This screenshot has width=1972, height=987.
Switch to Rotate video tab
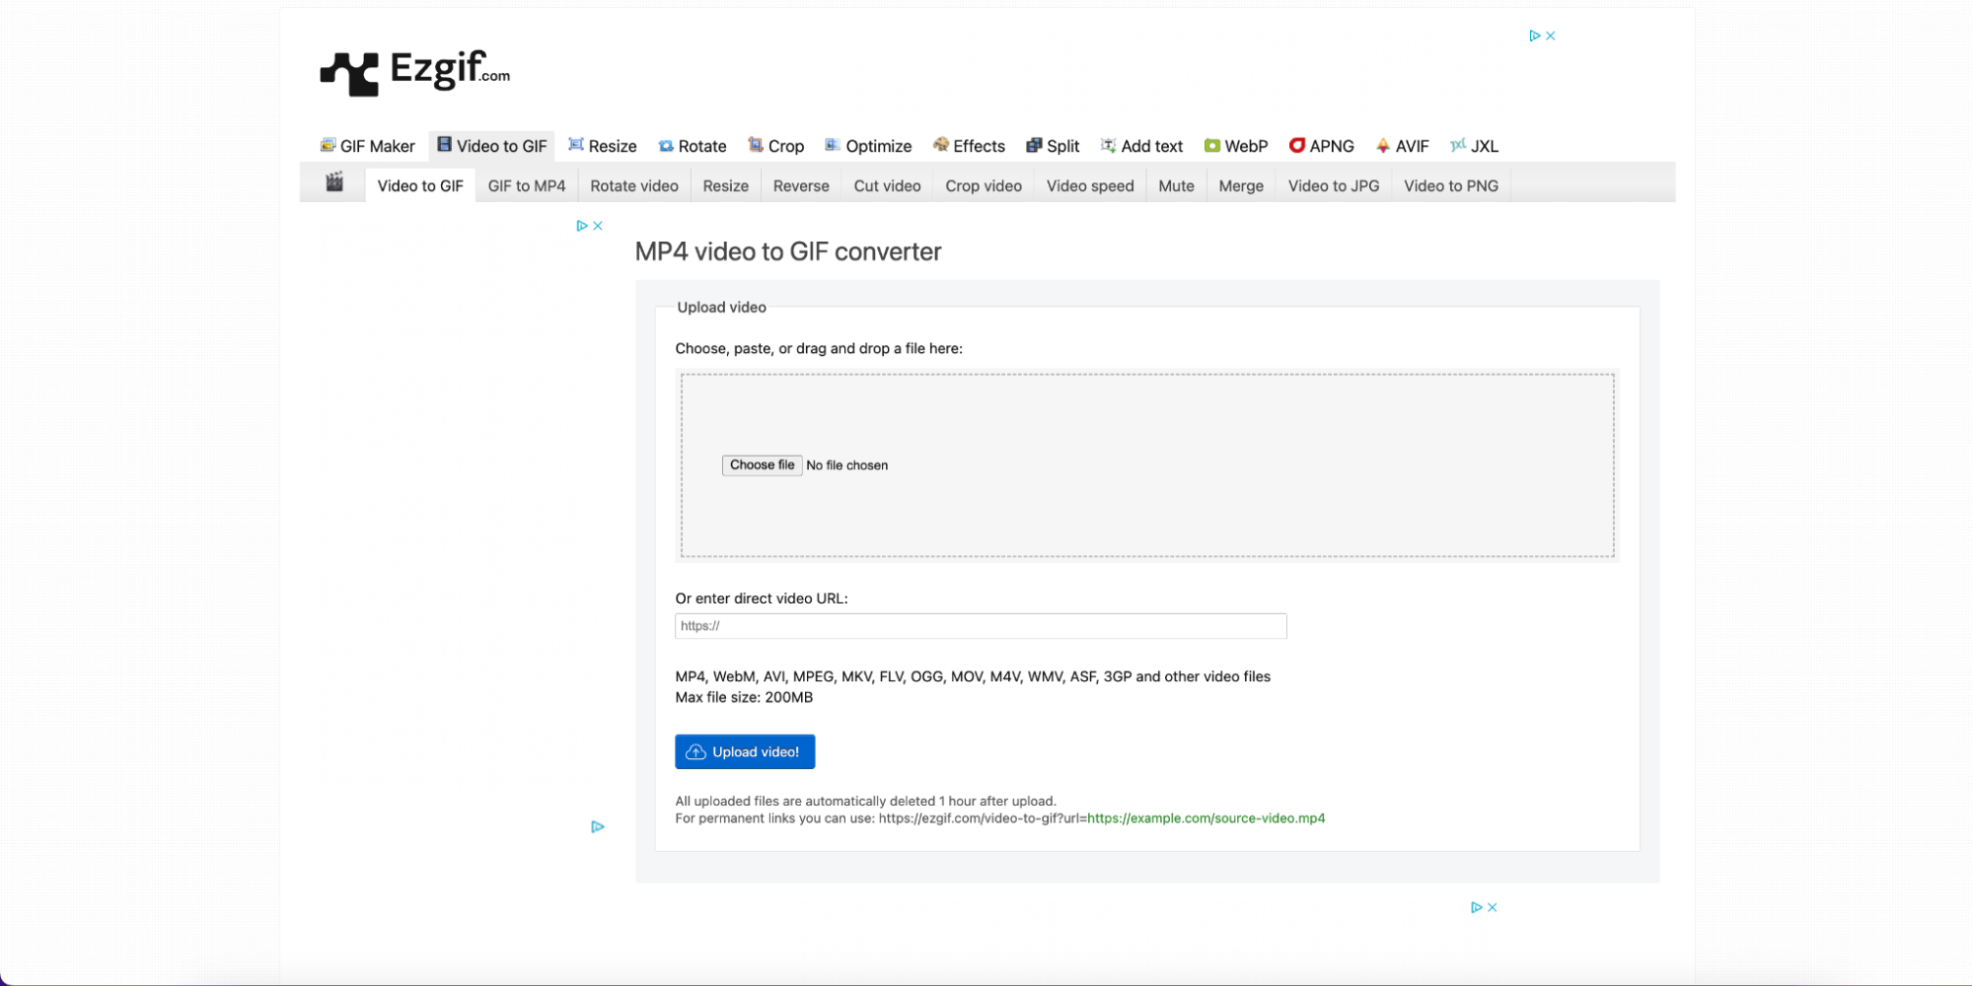(634, 185)
